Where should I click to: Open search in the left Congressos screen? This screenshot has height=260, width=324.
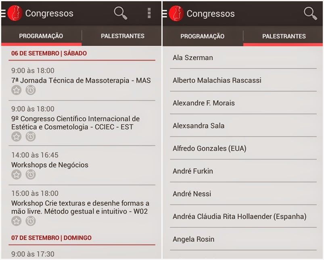[x=121, y=13]
